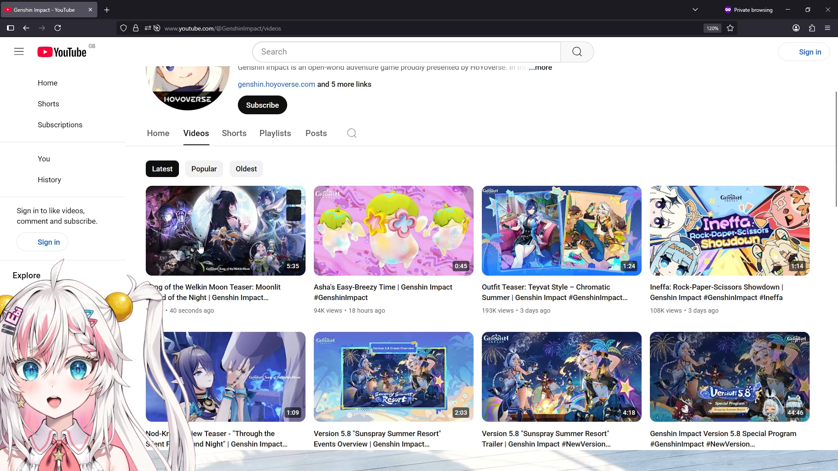Go back with the browser back arrow
838x471 pixels.
click(26, 28)
